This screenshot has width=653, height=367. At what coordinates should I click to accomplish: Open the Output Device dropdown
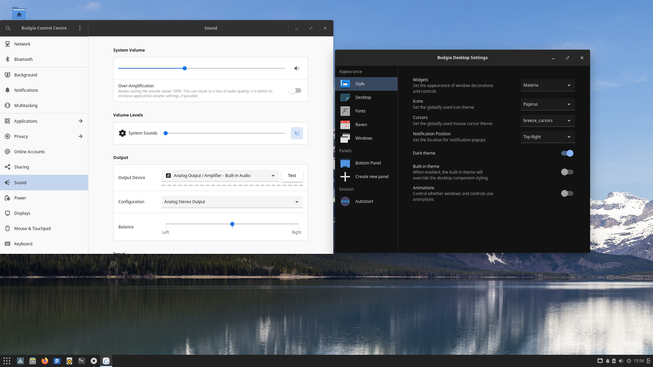[220, 176]
